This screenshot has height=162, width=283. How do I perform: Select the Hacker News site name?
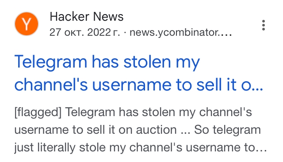point(87,17)
